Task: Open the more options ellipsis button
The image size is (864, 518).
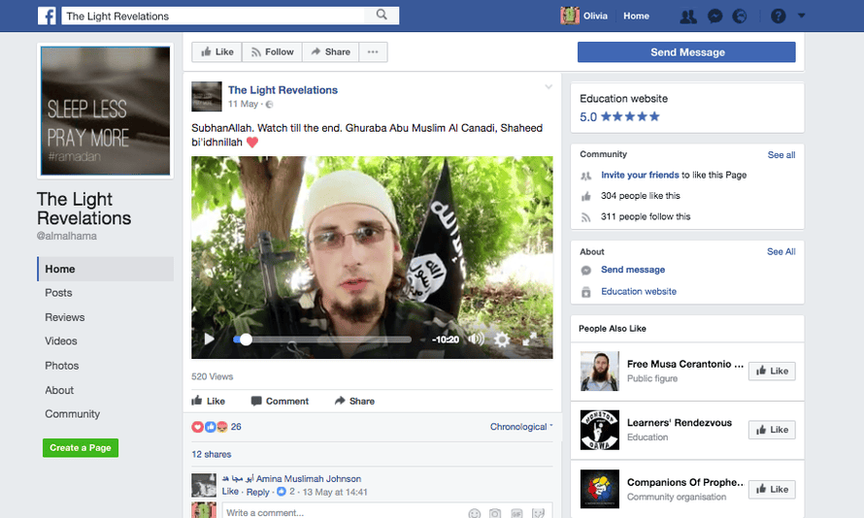Action: [373, 51]
